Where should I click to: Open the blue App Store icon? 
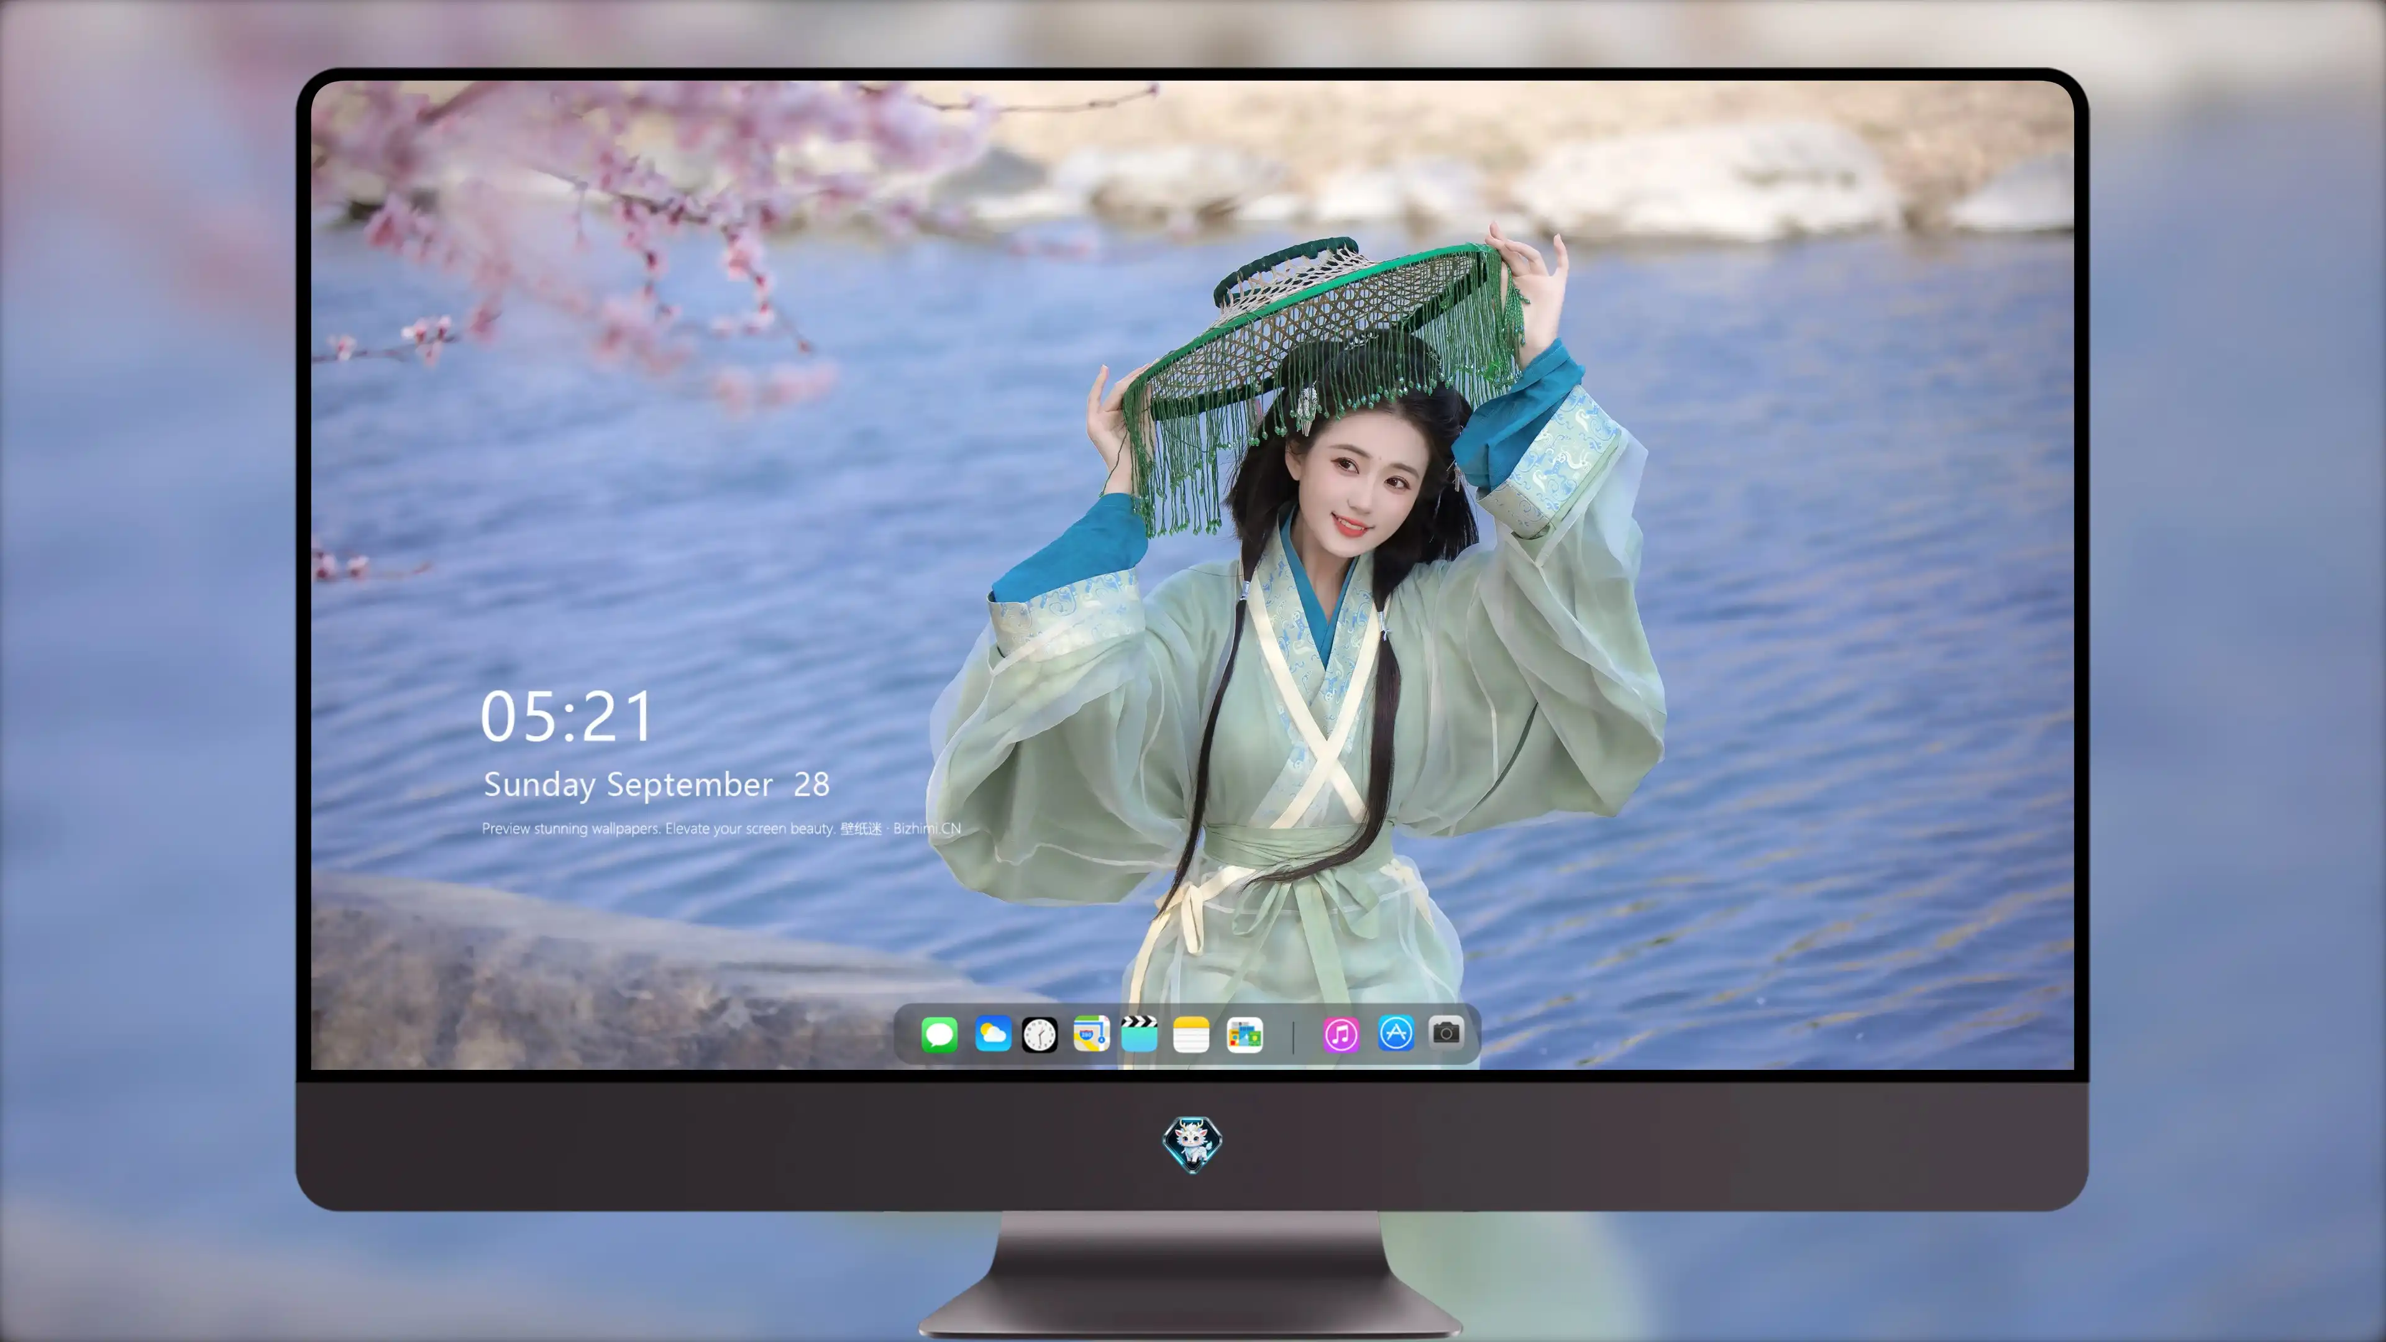1395,1033
